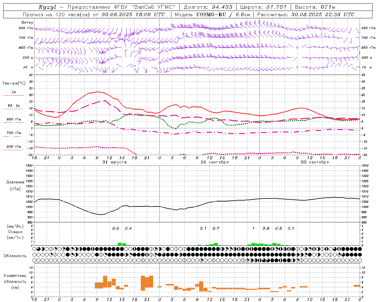
Task: Click the 'Давление' pressure panel label
Action: pyautogui.click(x=15, y=182)
